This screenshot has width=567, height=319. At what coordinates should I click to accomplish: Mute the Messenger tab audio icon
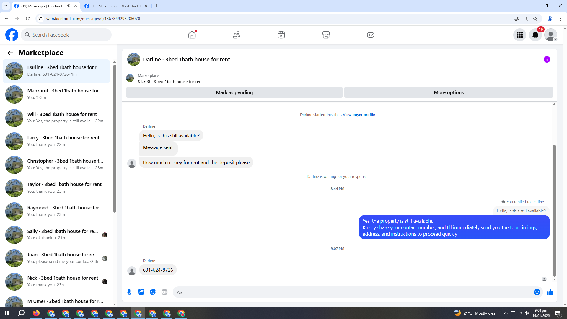[69, 6]
